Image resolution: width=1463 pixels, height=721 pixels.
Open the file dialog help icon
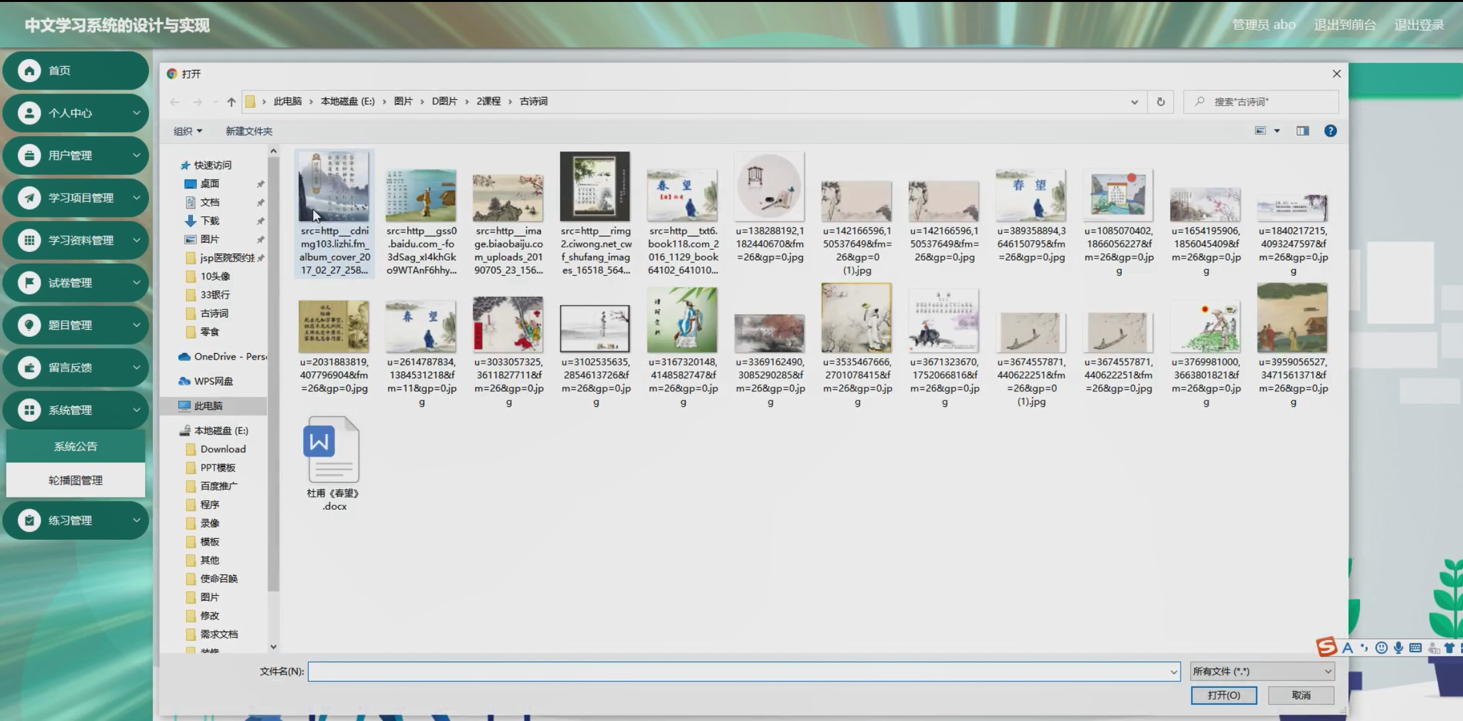1330,131
